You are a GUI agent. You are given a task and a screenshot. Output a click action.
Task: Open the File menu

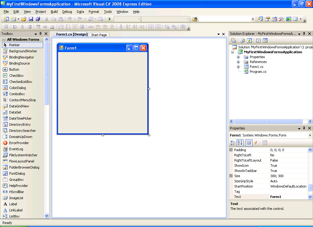6,12
